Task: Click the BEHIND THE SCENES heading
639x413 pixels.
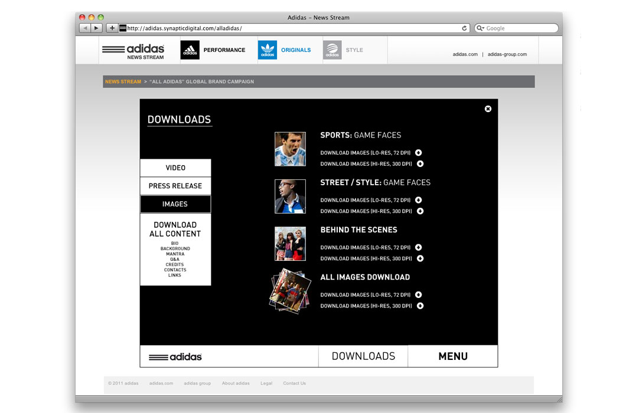Action: (358, 230)
